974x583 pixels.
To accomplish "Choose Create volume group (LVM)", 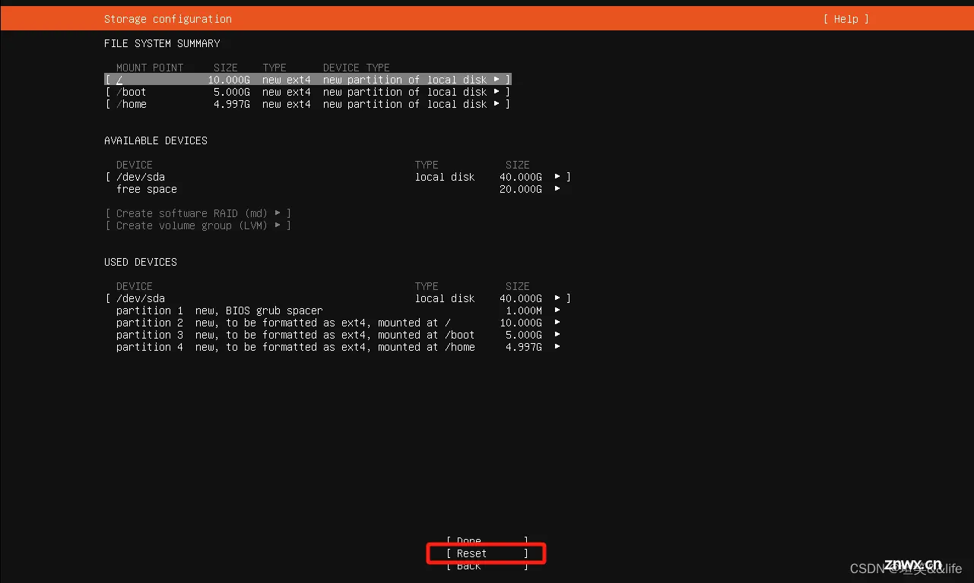I will [x=198, y=225].
